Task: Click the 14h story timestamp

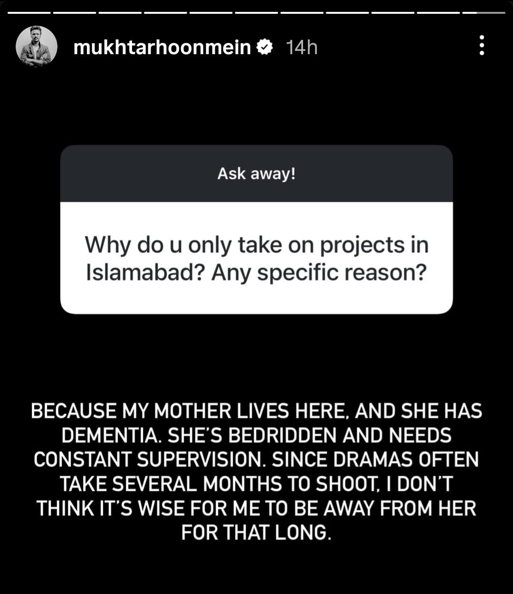Action: (302, 48)
